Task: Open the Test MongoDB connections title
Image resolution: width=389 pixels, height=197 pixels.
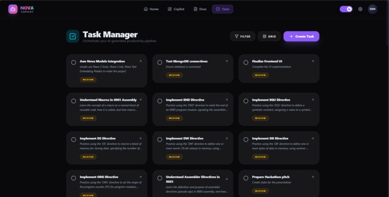Action: [x=187, y=61]
